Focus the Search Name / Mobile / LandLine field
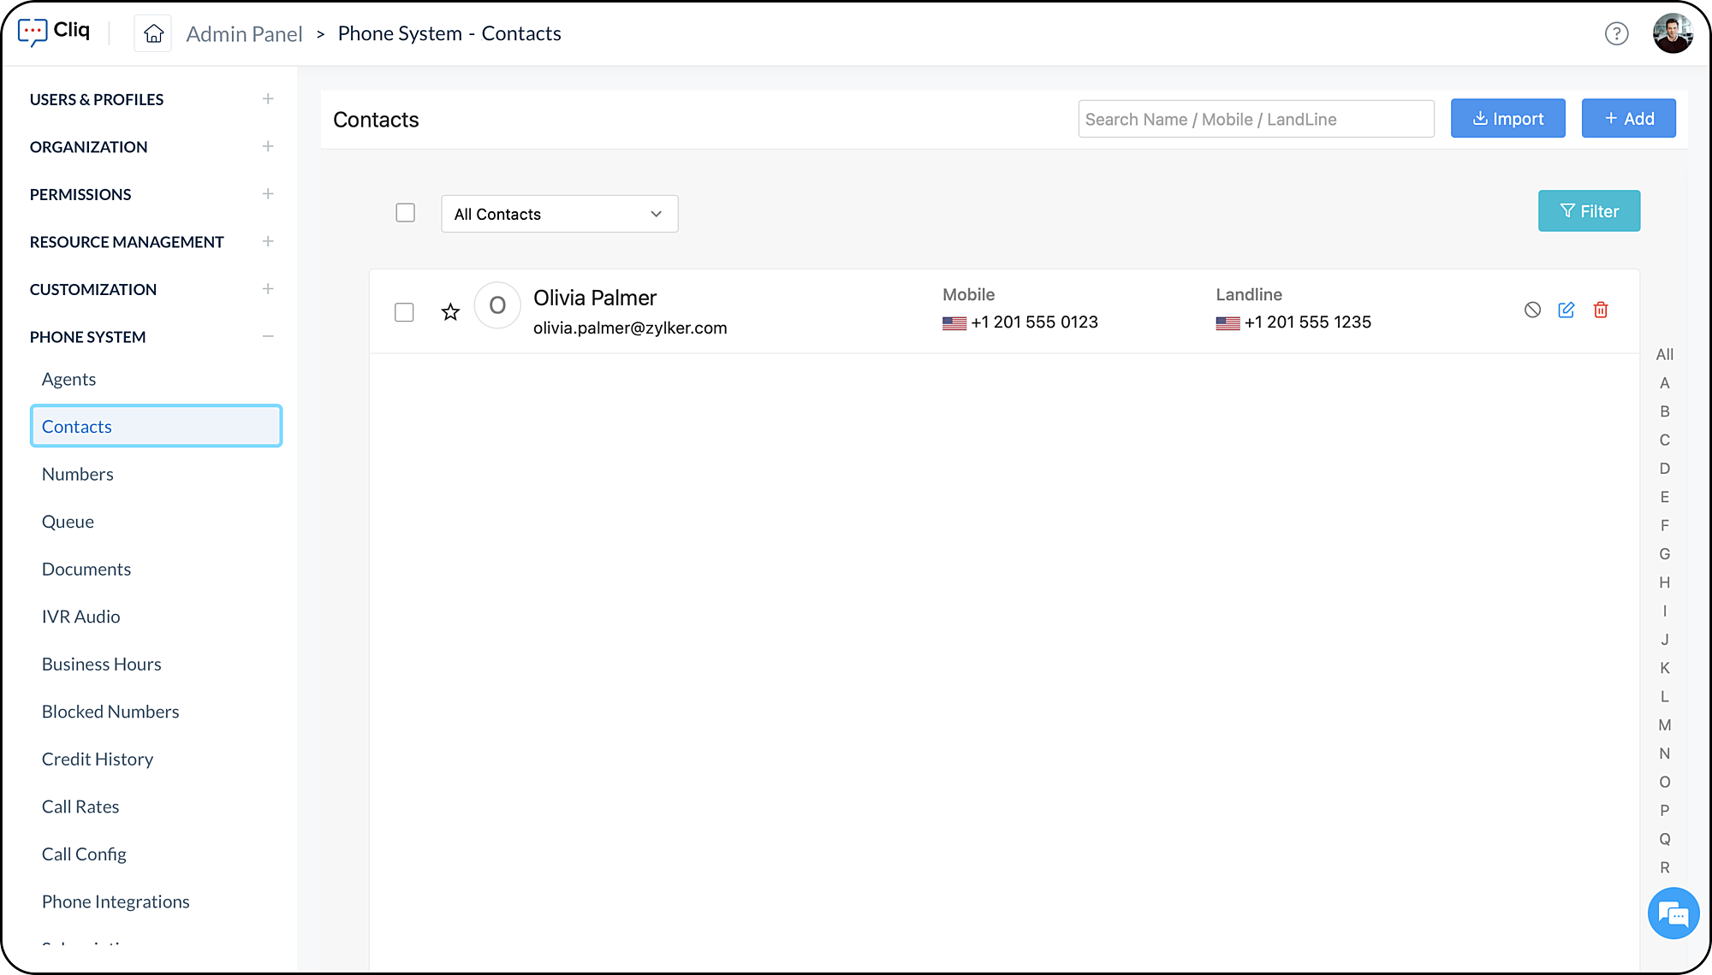 point(1255,119)
